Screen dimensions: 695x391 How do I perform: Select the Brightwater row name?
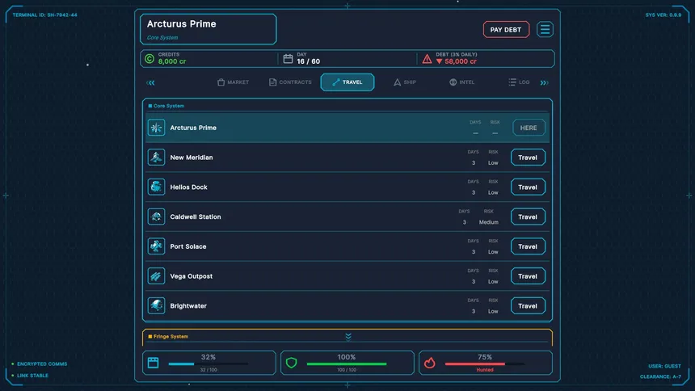click(188, 306)
